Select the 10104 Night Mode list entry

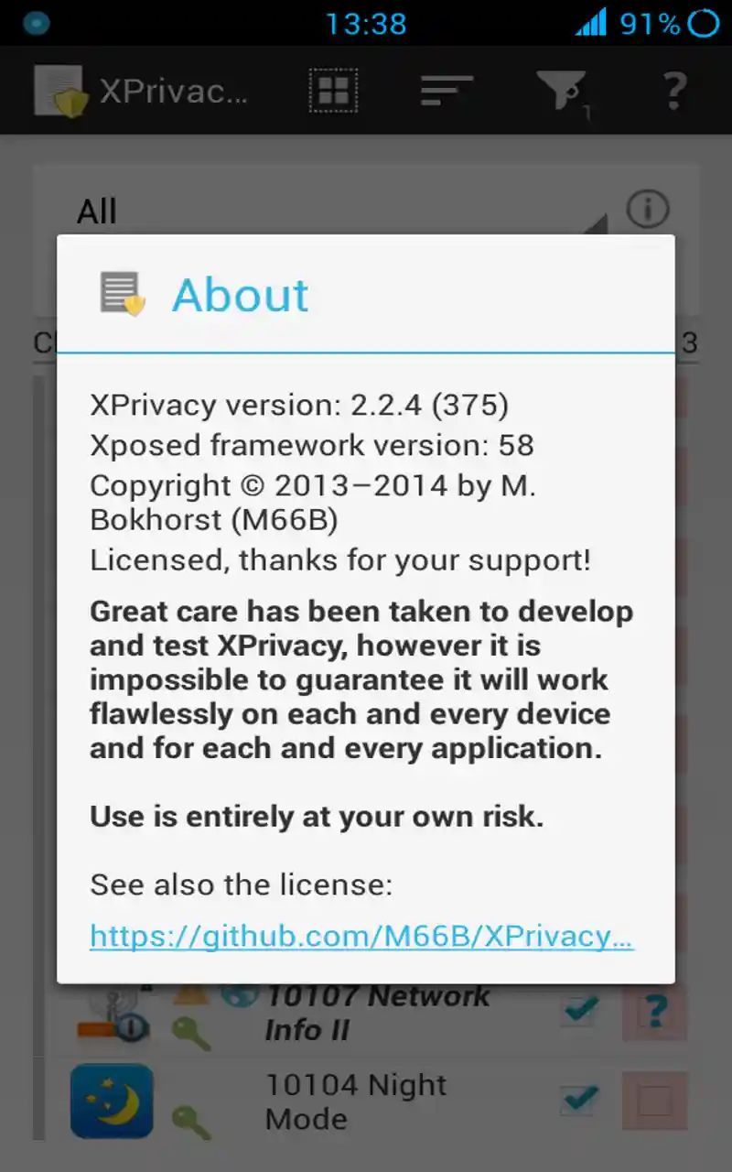point(356,1101)
